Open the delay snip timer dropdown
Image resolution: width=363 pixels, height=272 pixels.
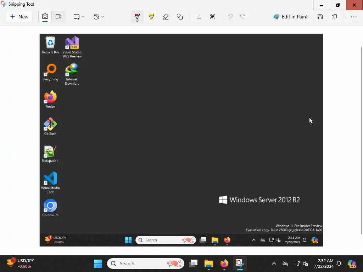tap(99, 17)
